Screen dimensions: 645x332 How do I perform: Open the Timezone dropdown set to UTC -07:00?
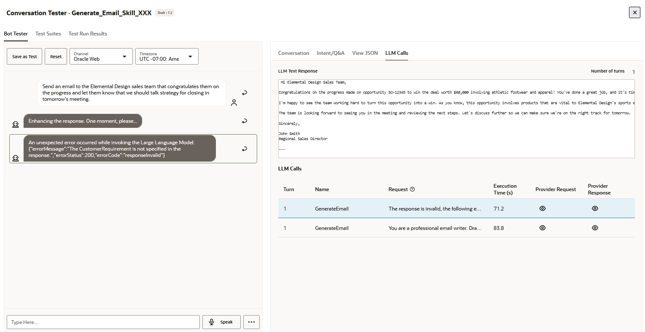coord(167,56)
